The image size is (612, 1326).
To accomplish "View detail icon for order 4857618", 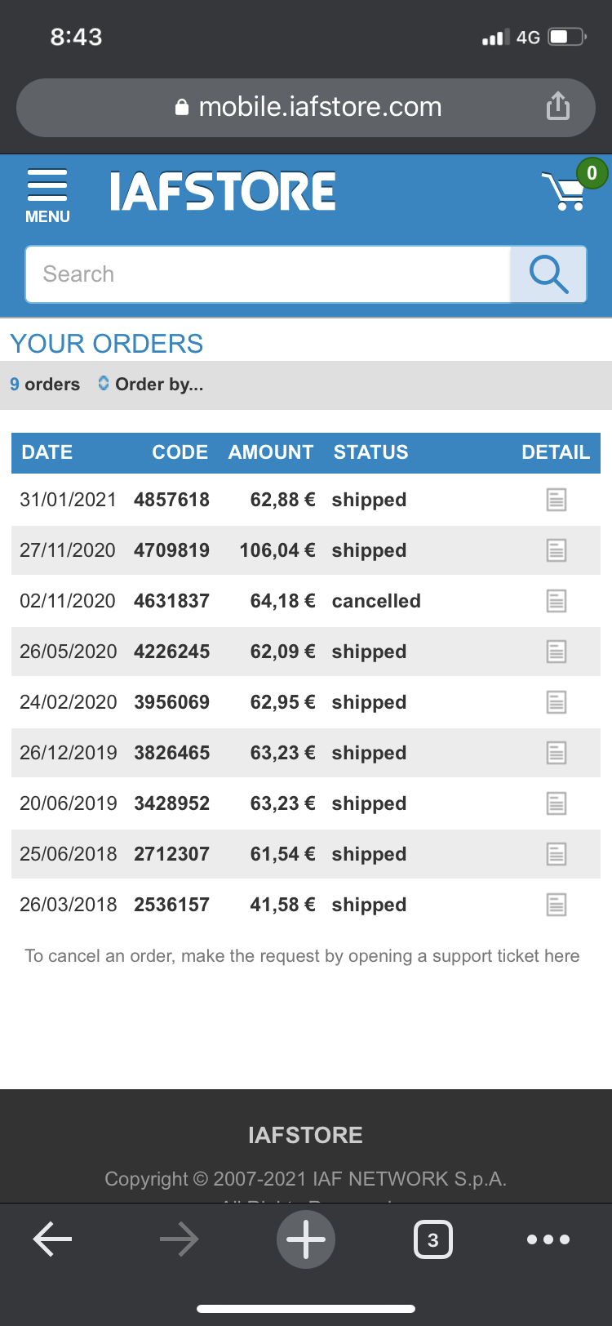I will coord(557,500).
